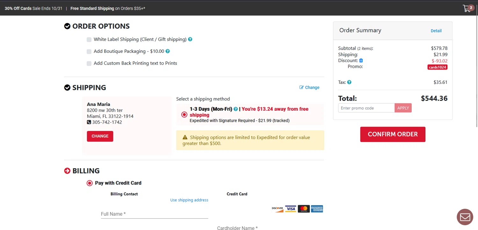
Task: Select Pay with Credit Card option
Action: click(x=90, y=183)
